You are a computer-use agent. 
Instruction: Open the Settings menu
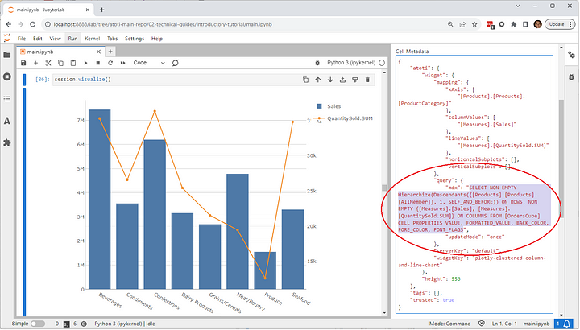coord(135,39)
